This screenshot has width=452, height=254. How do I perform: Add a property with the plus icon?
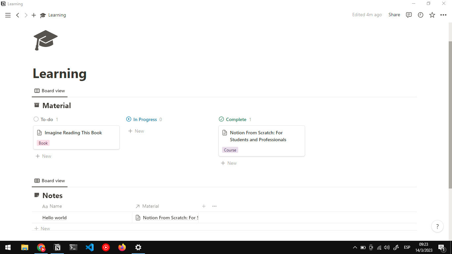point(204,206)
